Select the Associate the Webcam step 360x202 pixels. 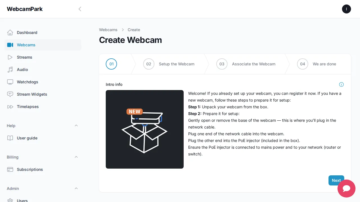pyautogui.click(x=253, y=64)
